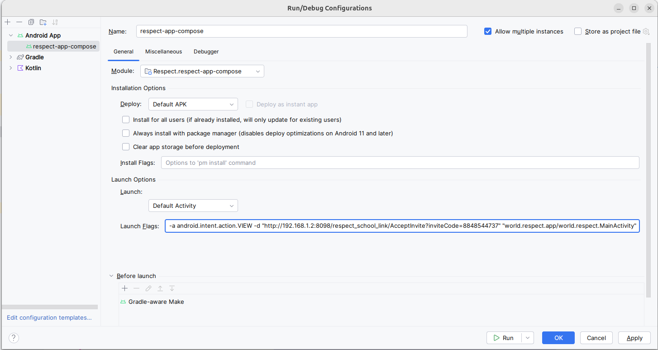Screen dimensions: 658x350
Task: Open Edit configuration templates link
Action: pyautogui.click(x=49, y=318)
